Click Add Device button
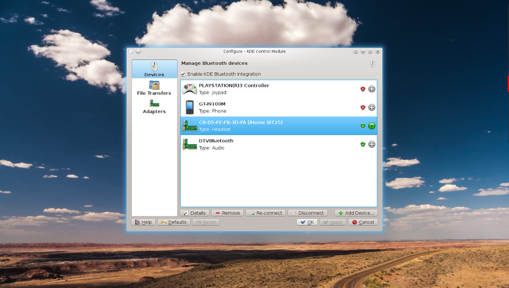The height and width of the screenshot is (288, 509). pos(356,213)
